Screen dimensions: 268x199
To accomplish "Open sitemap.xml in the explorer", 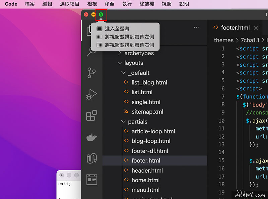I will (x=155, y=112).
